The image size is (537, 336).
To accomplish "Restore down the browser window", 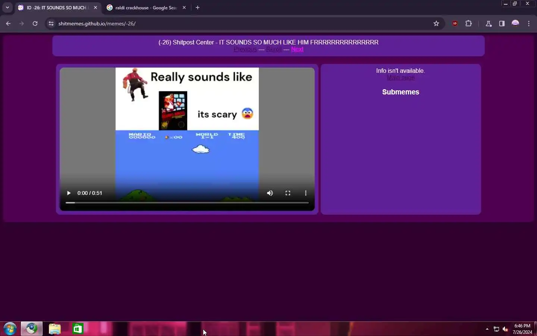I will pyautogui.click(x=515, y=4).
